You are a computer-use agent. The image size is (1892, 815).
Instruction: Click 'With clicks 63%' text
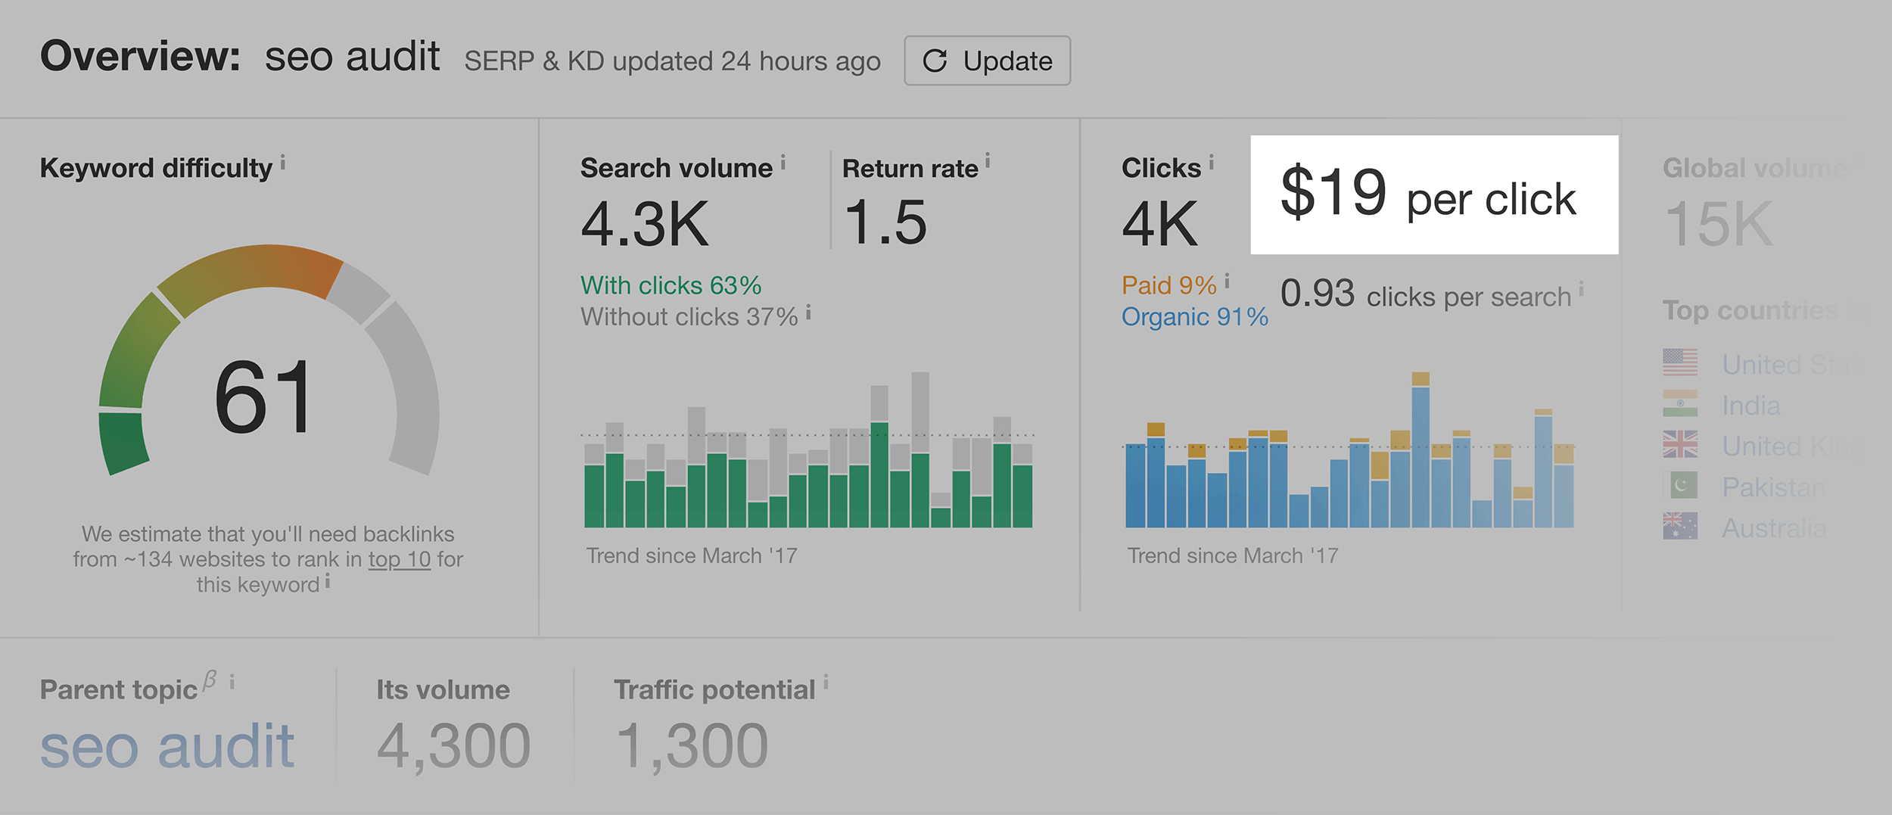tap(671, 285)
